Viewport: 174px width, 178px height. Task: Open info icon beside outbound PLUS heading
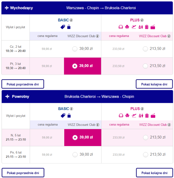(142, 20)
